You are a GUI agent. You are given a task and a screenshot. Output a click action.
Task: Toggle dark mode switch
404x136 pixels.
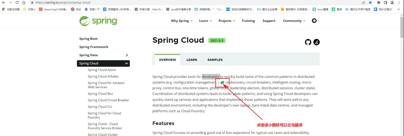315,21
